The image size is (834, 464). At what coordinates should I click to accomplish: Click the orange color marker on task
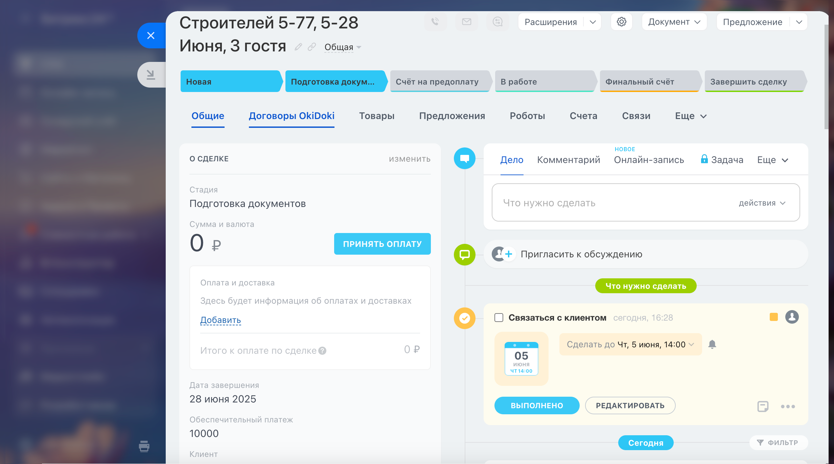tap(773, 317)
